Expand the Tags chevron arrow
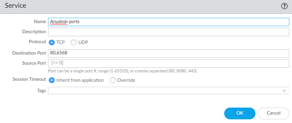This screenshot has width=292, height=123. click(284, 90)
